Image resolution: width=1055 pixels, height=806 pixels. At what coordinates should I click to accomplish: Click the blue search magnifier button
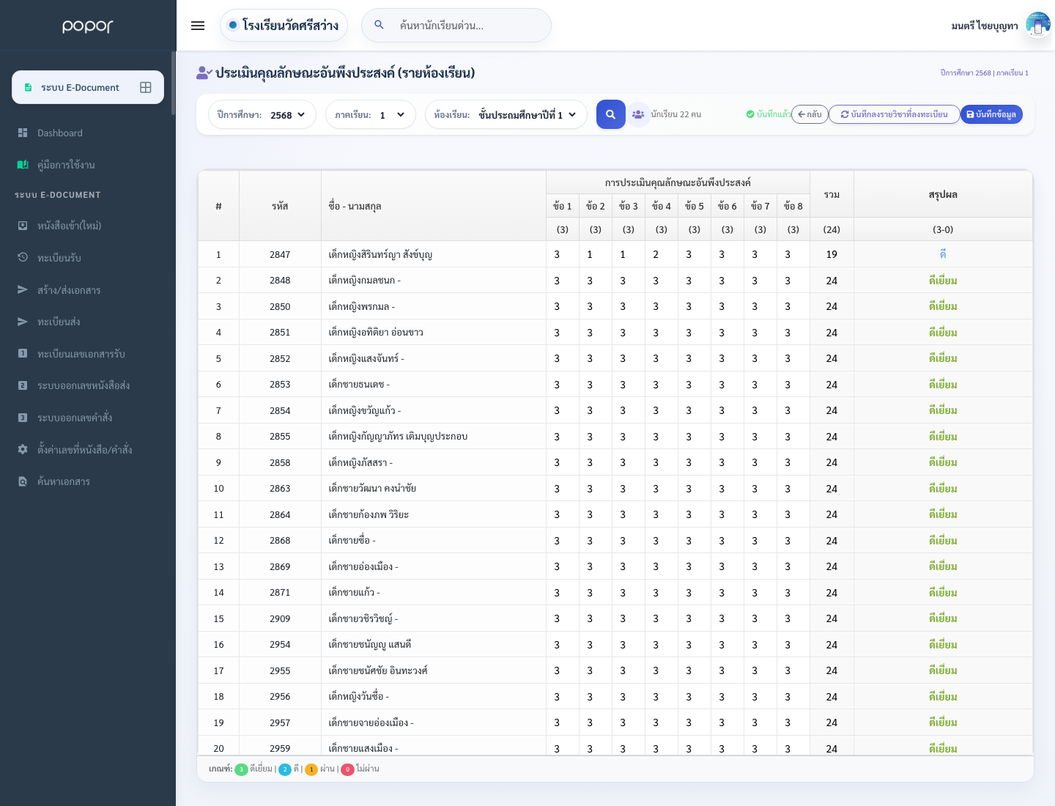click(611, 114)
